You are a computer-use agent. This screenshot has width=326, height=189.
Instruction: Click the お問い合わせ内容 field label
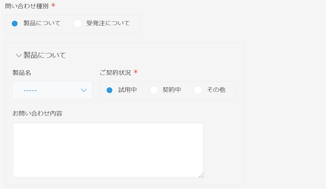(38, 113)
